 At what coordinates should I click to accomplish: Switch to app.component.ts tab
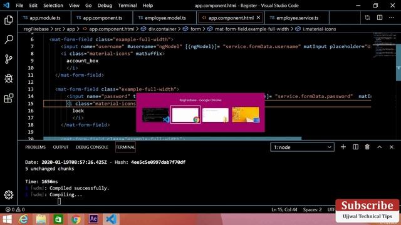(102, 18)
